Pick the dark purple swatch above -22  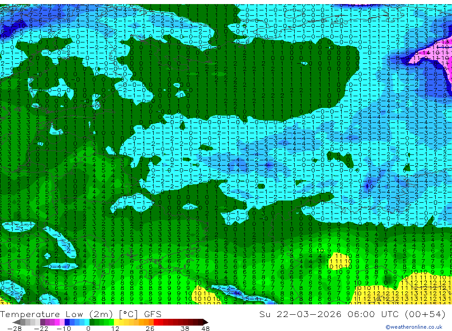[42, 322]
